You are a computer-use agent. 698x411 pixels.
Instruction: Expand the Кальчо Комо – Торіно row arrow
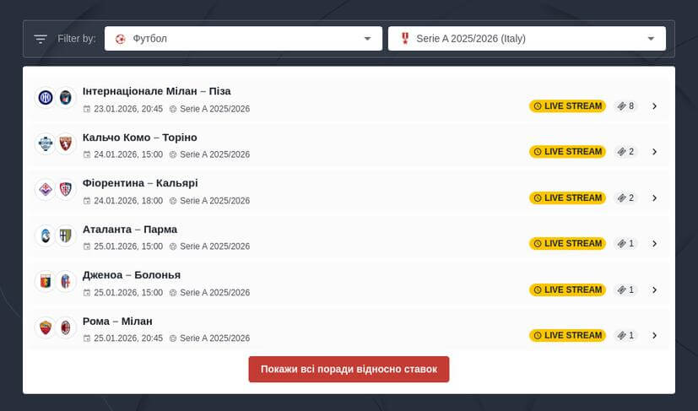[x=654, y=152]
